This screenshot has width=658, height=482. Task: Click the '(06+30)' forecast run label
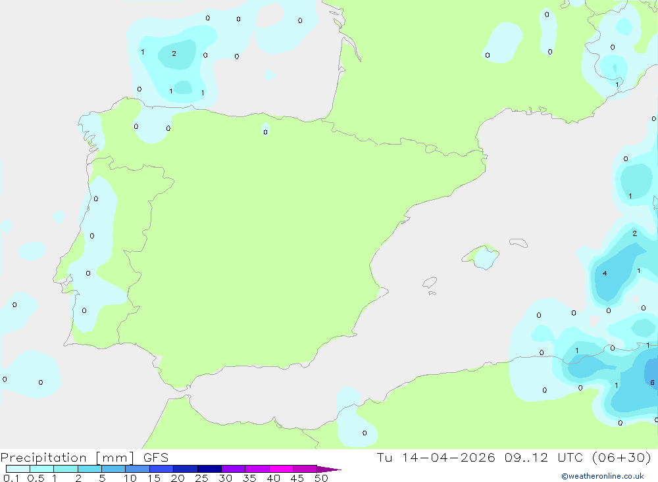(x=622, y=457)
